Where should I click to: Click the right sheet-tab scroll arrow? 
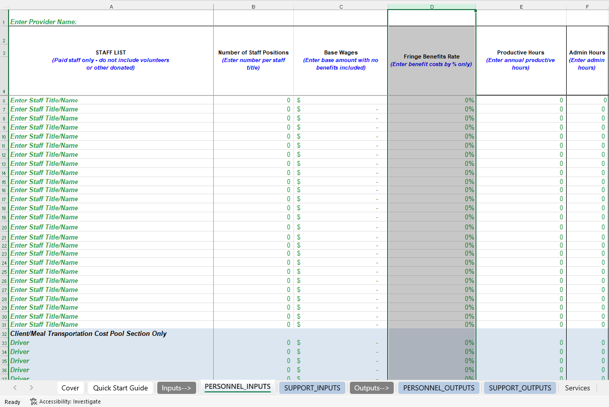tap(31, 388)
